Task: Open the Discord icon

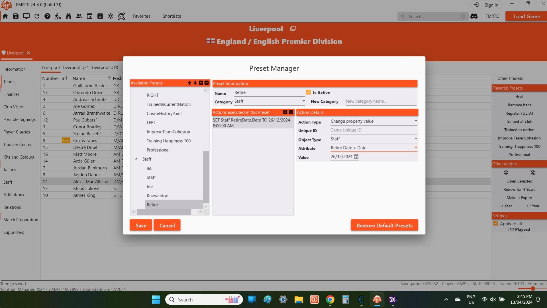Action: [x=474, y=16]
